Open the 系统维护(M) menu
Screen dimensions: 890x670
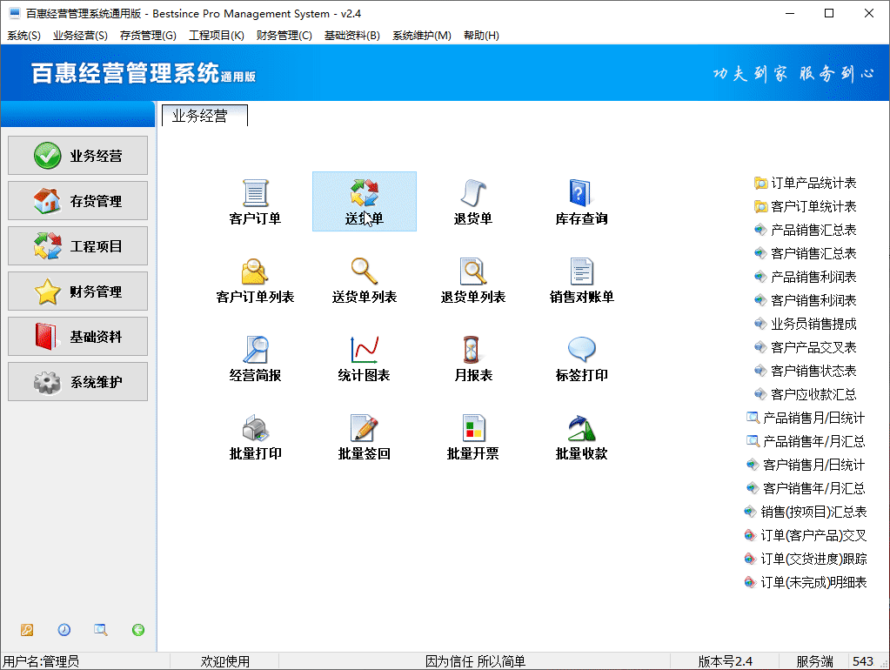[x=422, y=35]
